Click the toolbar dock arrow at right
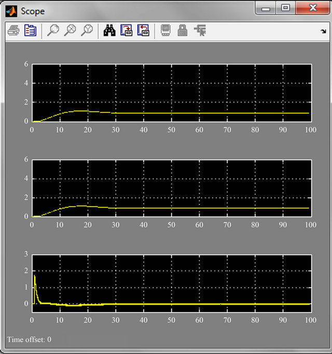The width and height of the screenshot is (332, 354). (x=323, y=31)
